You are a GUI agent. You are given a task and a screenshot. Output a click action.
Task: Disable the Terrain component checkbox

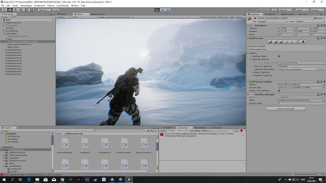(253, 38)
